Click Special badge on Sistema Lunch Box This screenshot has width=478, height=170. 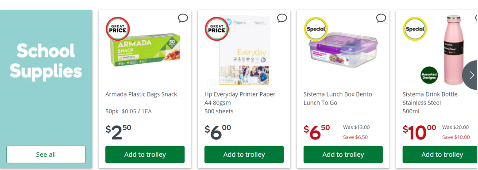316,29
